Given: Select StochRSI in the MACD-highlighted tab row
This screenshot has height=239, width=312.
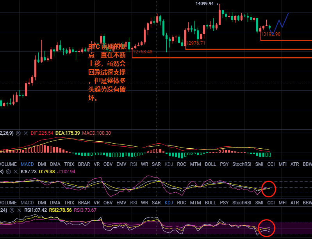Looking at the screenshot, I should point(242,164).
